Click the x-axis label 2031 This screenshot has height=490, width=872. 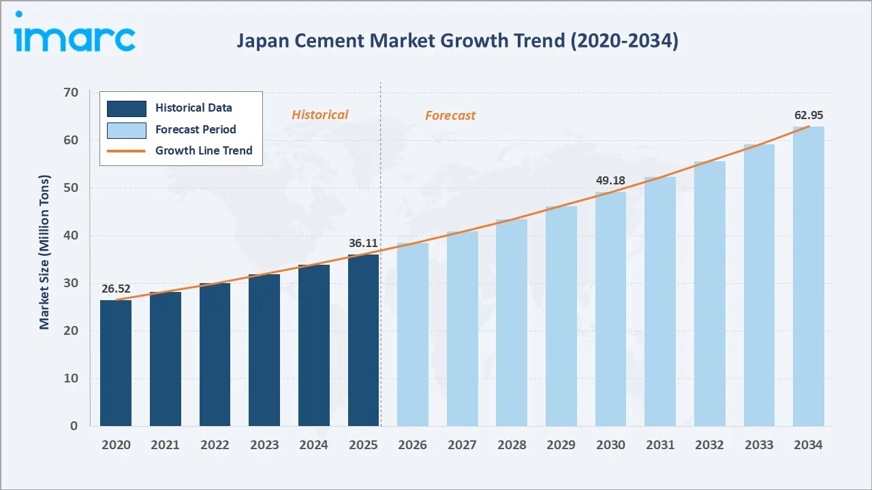(660, 445)
